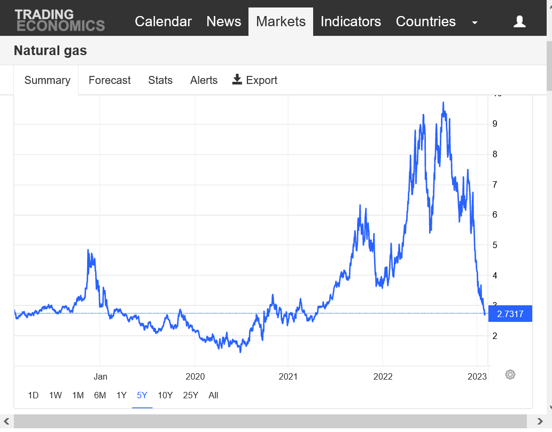This screenshot has width=552, height=432.
Task: Switch to the Stats tab
Action: pyautogui.click(x=160, y=80)
